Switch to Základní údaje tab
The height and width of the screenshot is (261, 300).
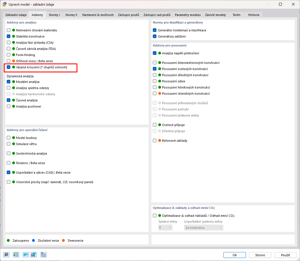coord(16,15)
